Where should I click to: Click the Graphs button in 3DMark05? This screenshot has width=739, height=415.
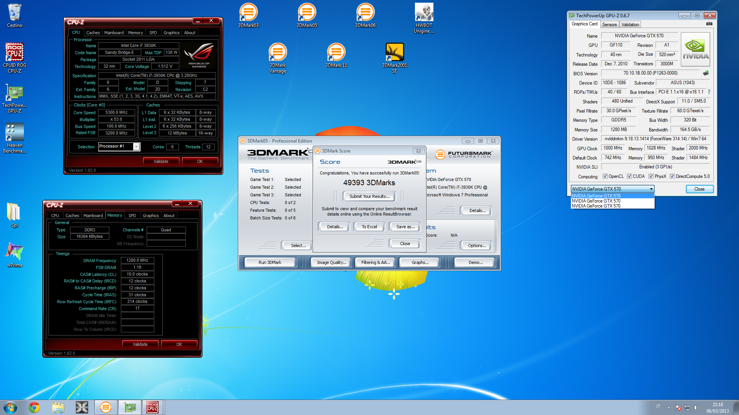(x=420, y=262)
